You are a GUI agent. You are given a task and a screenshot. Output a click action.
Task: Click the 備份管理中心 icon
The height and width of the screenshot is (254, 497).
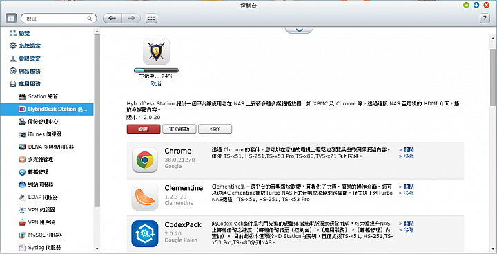point(22,122)
